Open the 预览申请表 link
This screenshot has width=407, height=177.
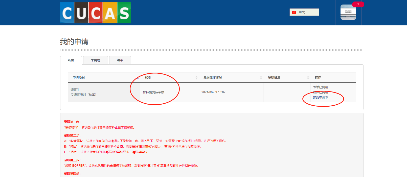point(320,97)
